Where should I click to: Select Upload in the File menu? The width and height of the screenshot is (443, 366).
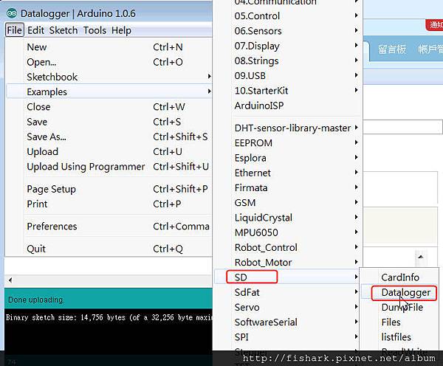[109, 152]
